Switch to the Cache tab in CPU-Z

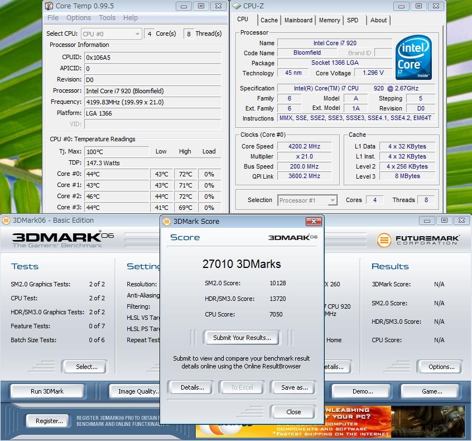click(x=269, y=20)
